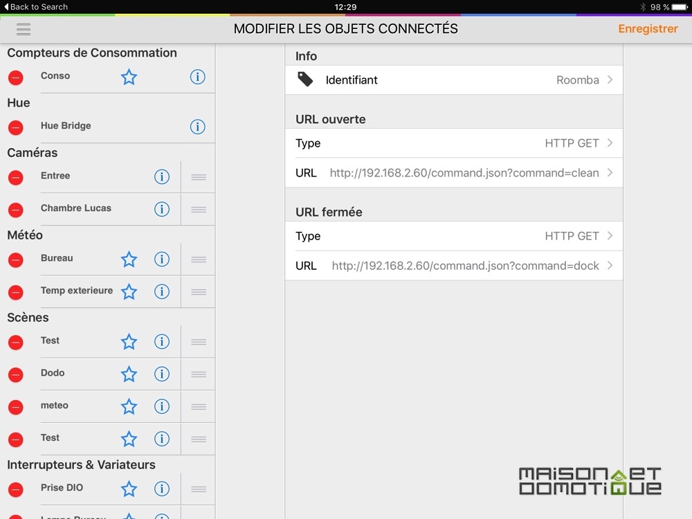Open info for Hue Bridge

197,127
